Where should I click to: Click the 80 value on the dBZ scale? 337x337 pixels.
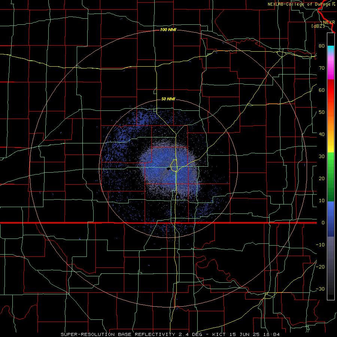pos(322,46)
